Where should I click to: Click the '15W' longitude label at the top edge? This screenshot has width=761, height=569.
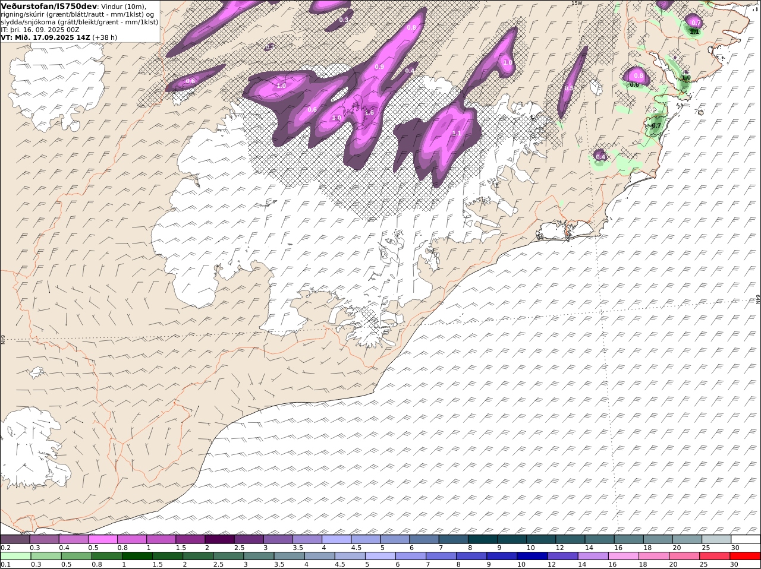[x=576, y=3]
